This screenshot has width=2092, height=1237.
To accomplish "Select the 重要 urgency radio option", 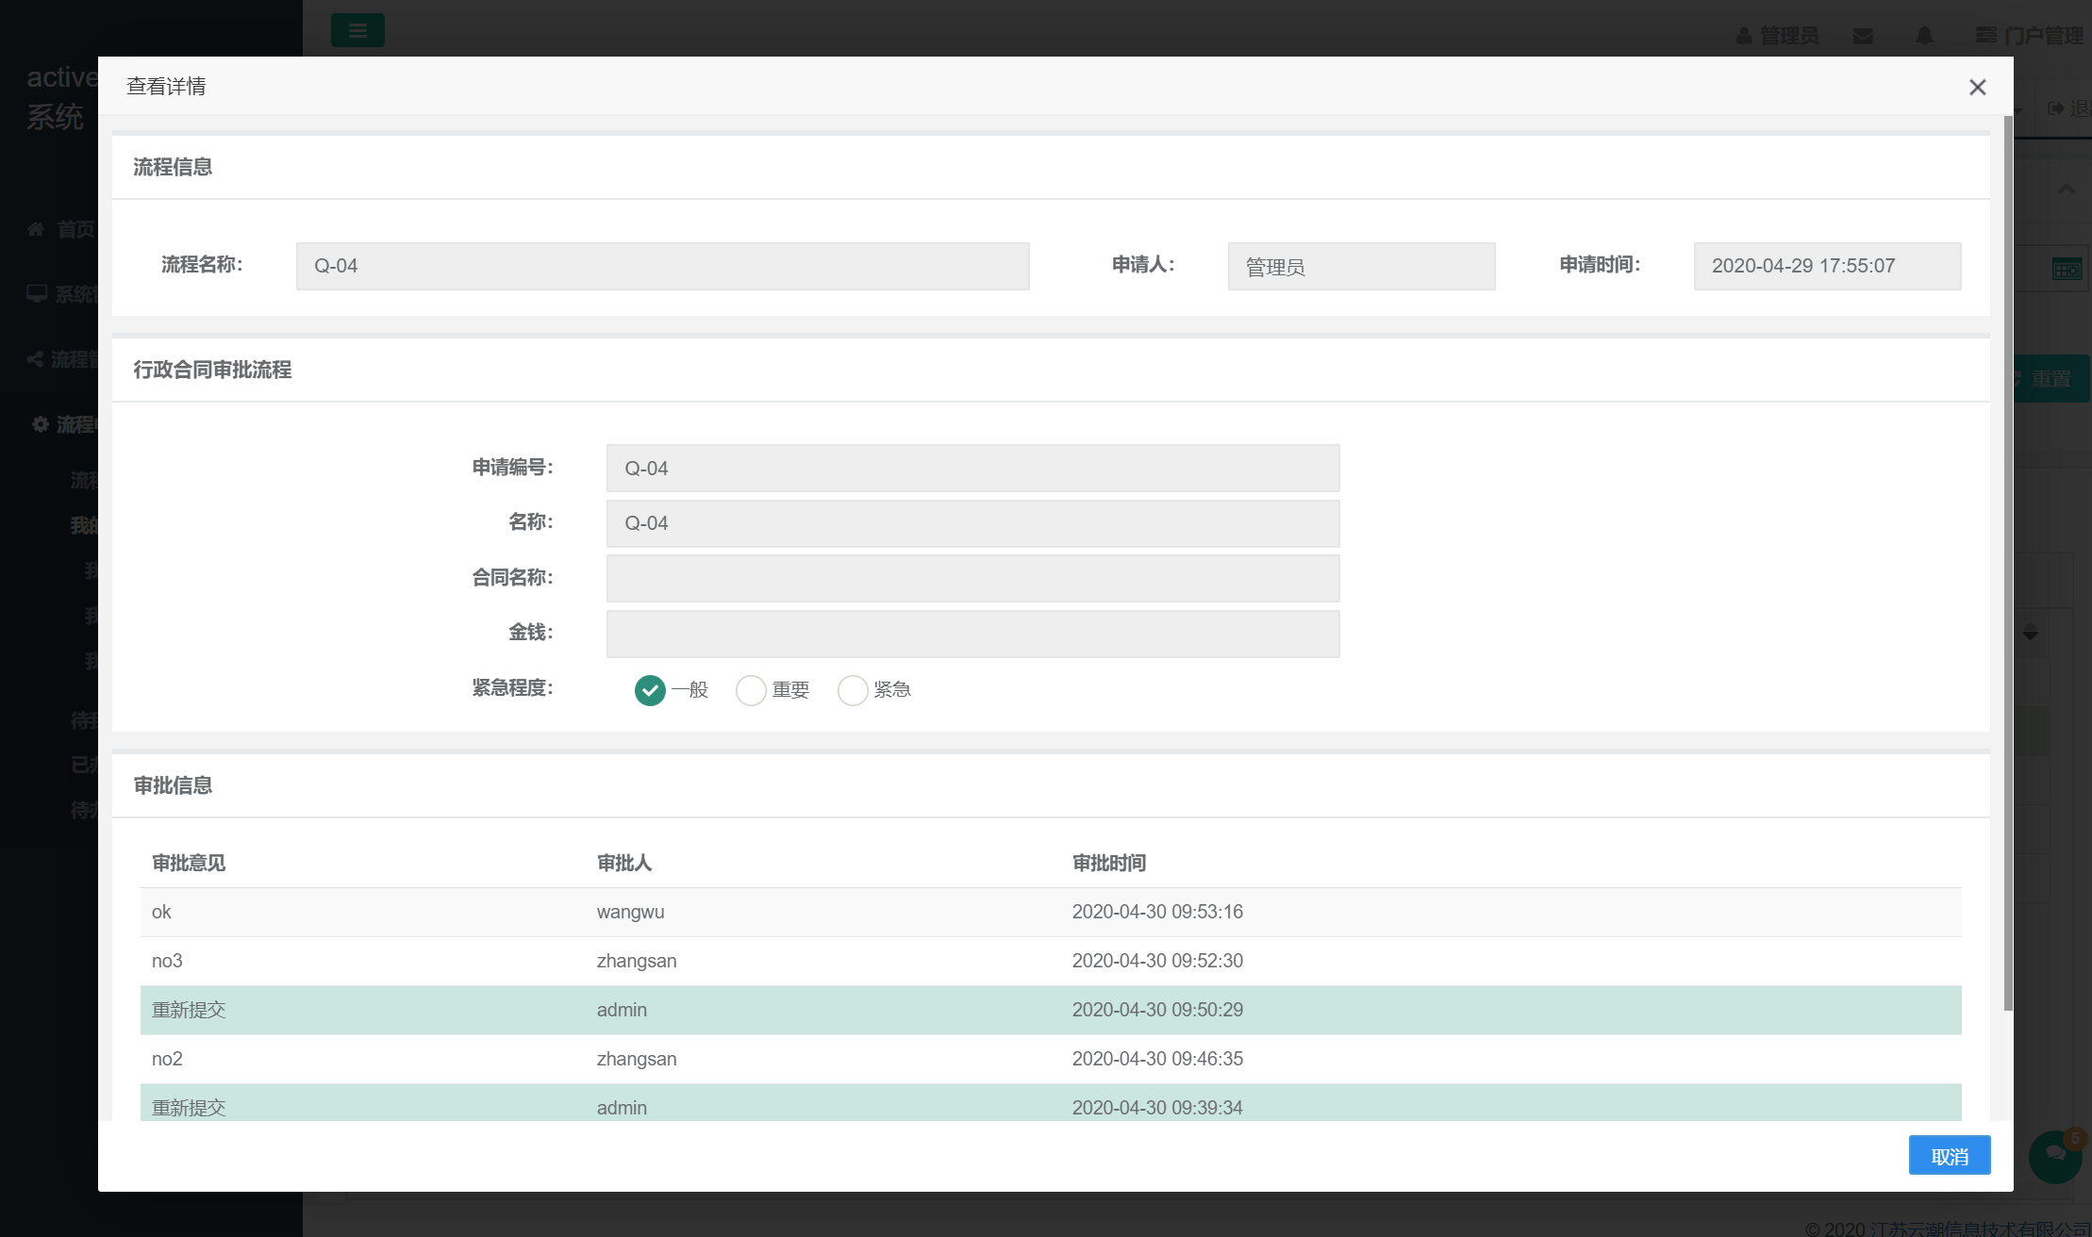I will coord(751,690).
